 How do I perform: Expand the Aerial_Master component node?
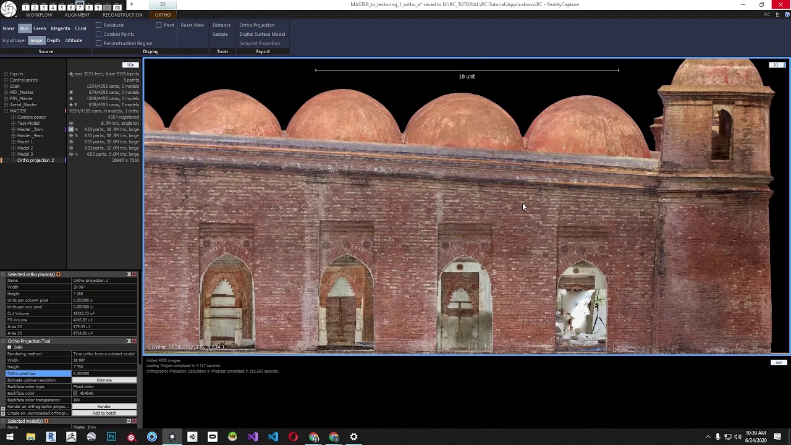click(x=6, y=104)
